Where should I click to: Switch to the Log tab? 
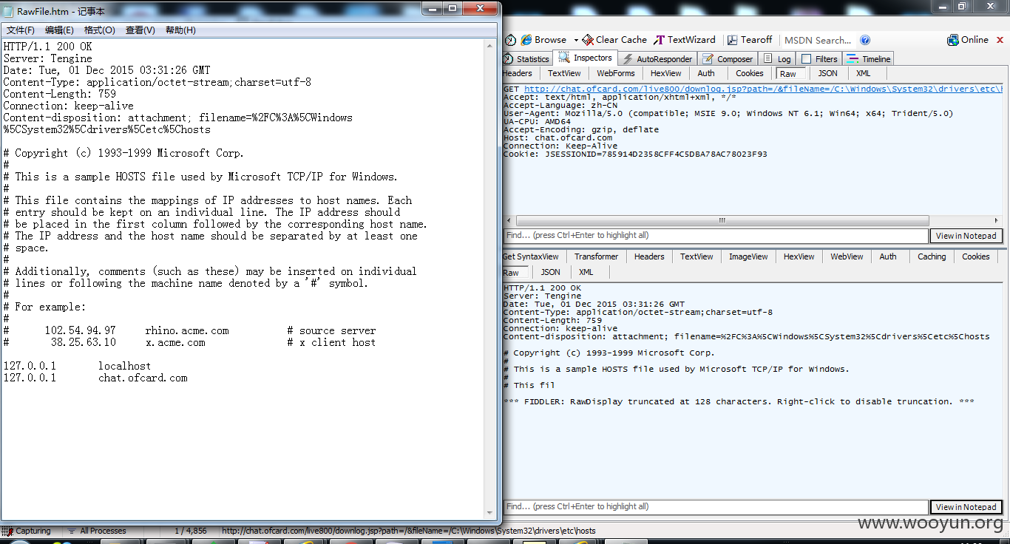click(778, 59)
